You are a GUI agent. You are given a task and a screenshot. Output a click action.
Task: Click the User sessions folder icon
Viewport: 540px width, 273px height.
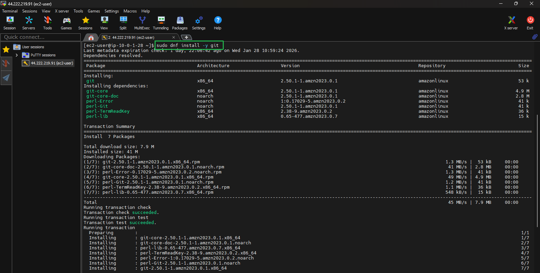click(17, 47)
